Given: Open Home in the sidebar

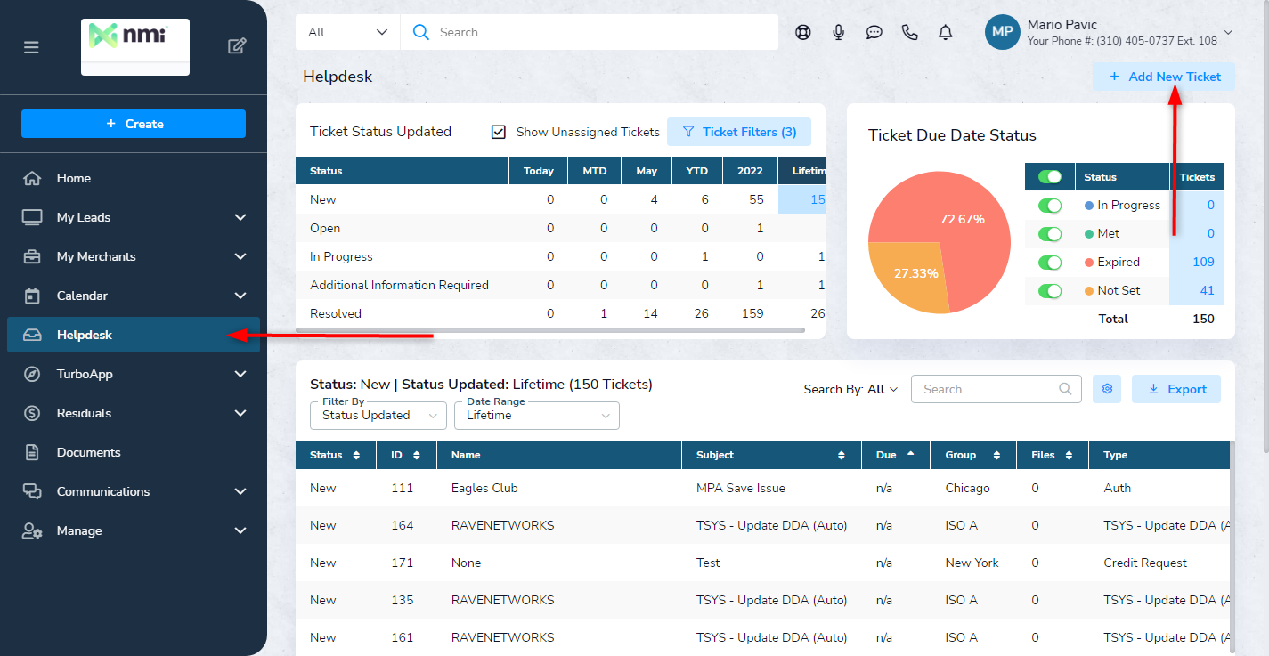Looking at the screenshot, I should click(x=134, y=178).
